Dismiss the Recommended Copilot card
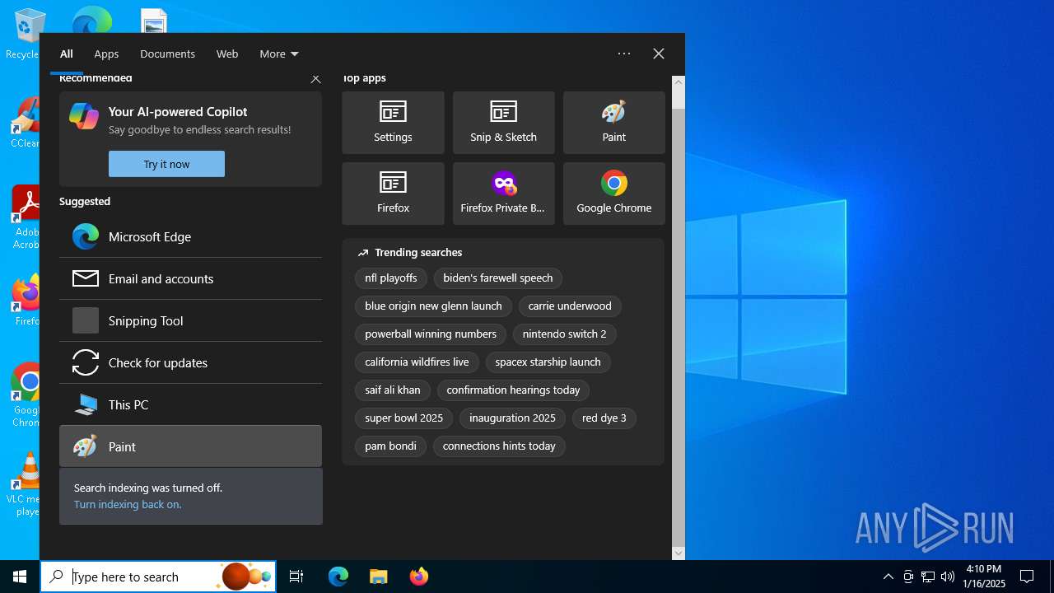 [x=315, y=79]
